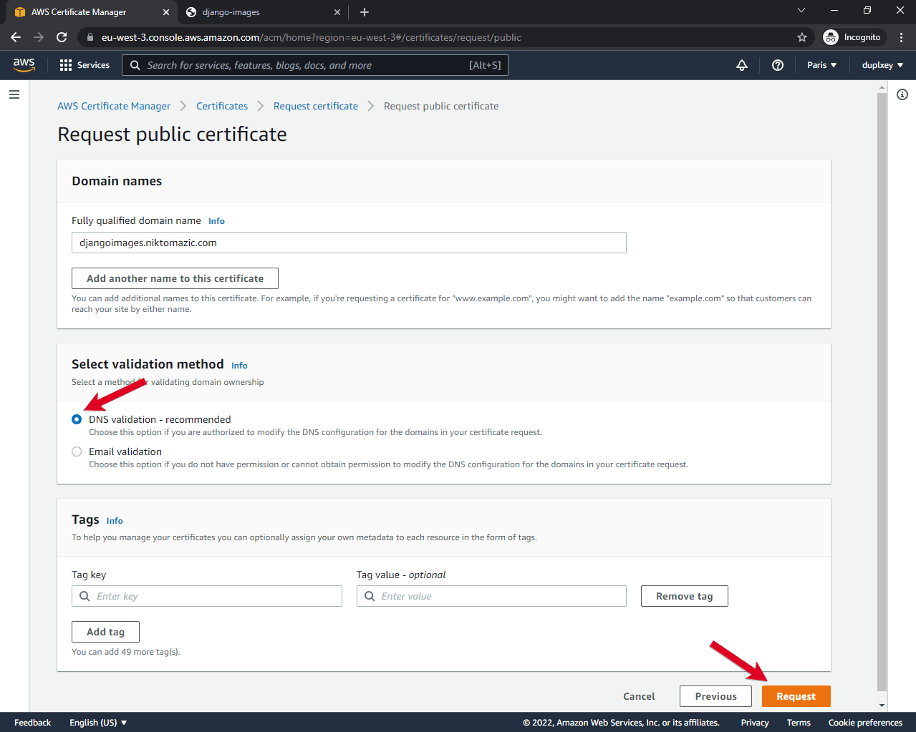916x732 pixels.
Task: Select the DNS validation radio button
Action: (76, 419)
